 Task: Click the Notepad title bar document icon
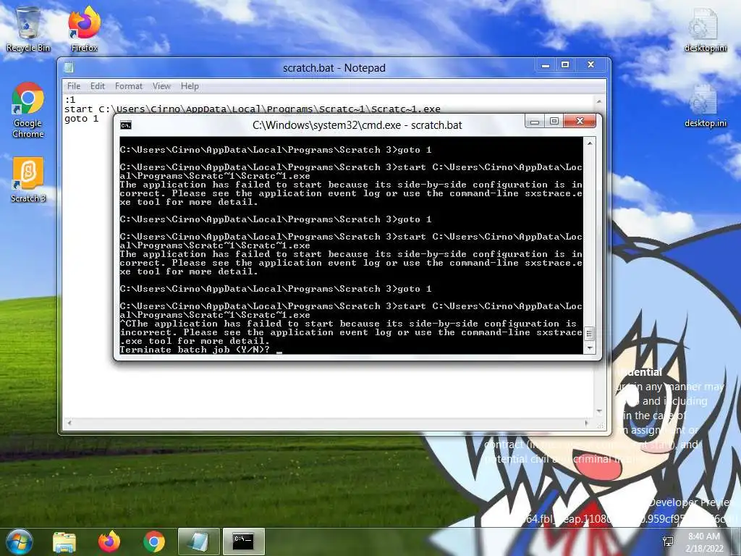point(69,67)
